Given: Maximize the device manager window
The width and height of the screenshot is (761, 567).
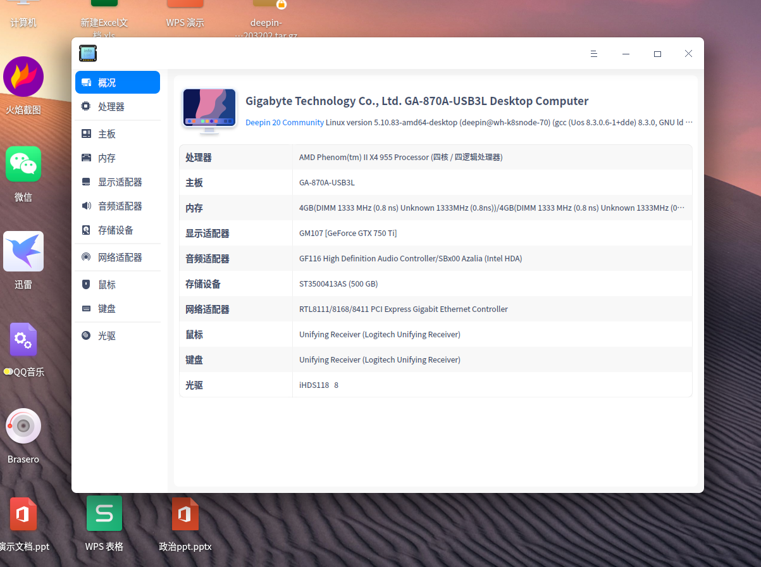Looking at the screenshot, I should pos(657,54).
